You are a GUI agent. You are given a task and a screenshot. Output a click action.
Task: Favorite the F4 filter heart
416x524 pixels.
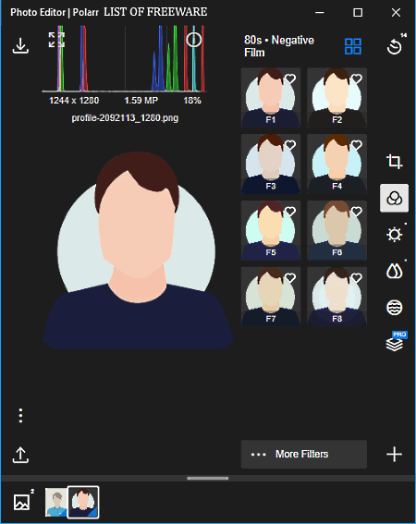pos(357,145)
